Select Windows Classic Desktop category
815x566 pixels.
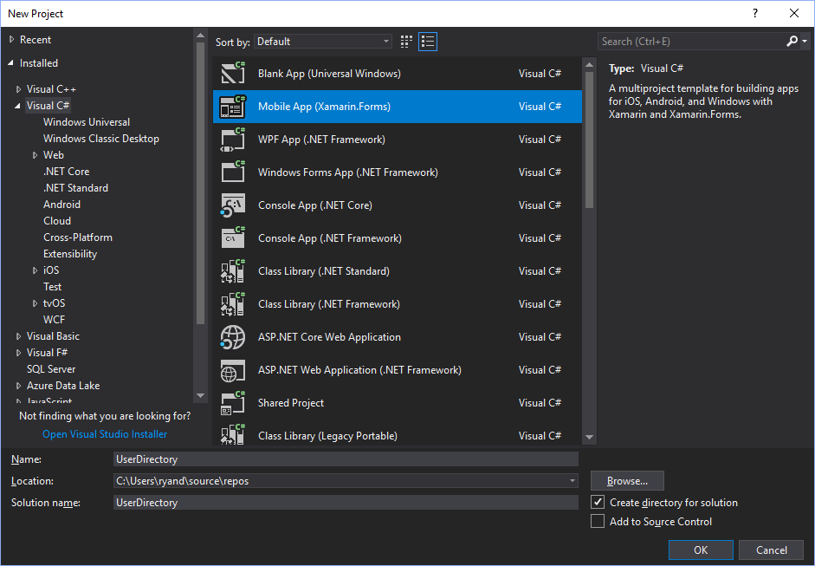(x=100, y=139)
